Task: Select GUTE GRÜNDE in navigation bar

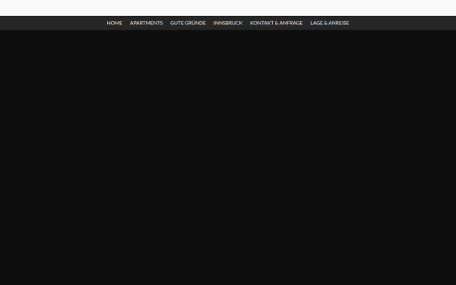Action: (x=188, y=23)
